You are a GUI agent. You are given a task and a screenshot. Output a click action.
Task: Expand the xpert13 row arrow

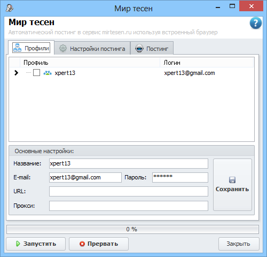(16, 73)
